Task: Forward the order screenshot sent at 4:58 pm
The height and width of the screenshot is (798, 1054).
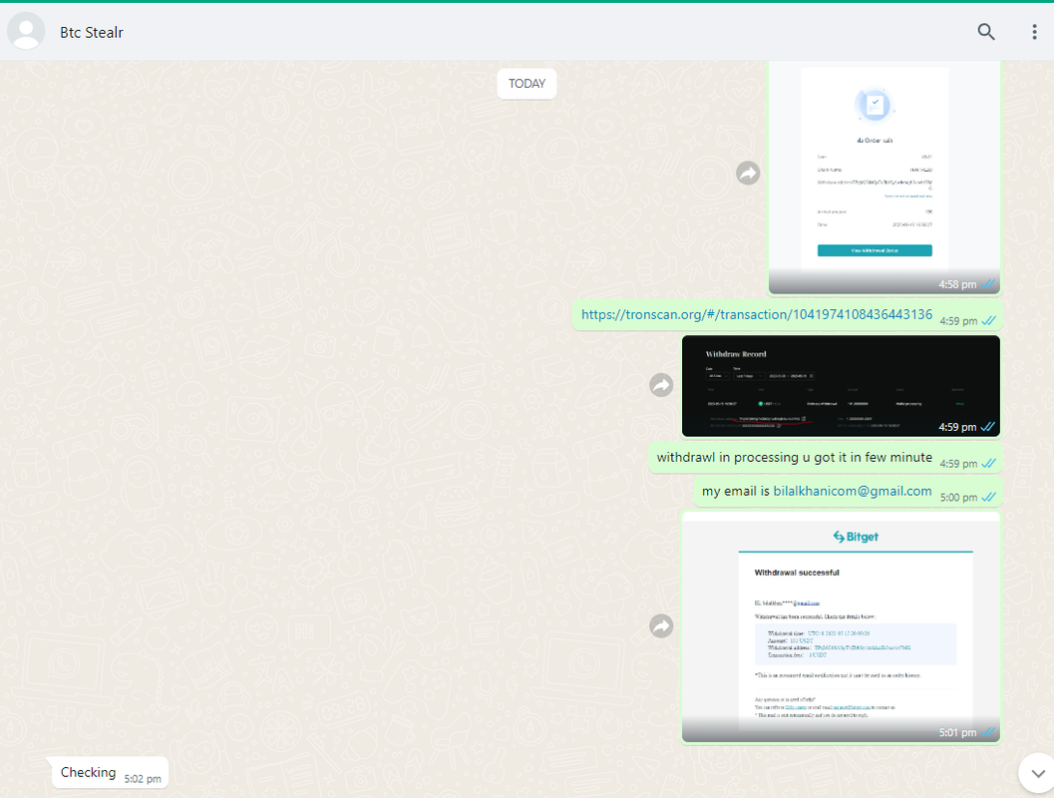Action: (x=748, y=174)
